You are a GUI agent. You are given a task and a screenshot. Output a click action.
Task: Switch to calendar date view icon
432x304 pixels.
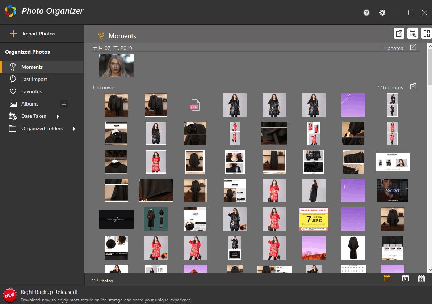[x=413, y=34]
